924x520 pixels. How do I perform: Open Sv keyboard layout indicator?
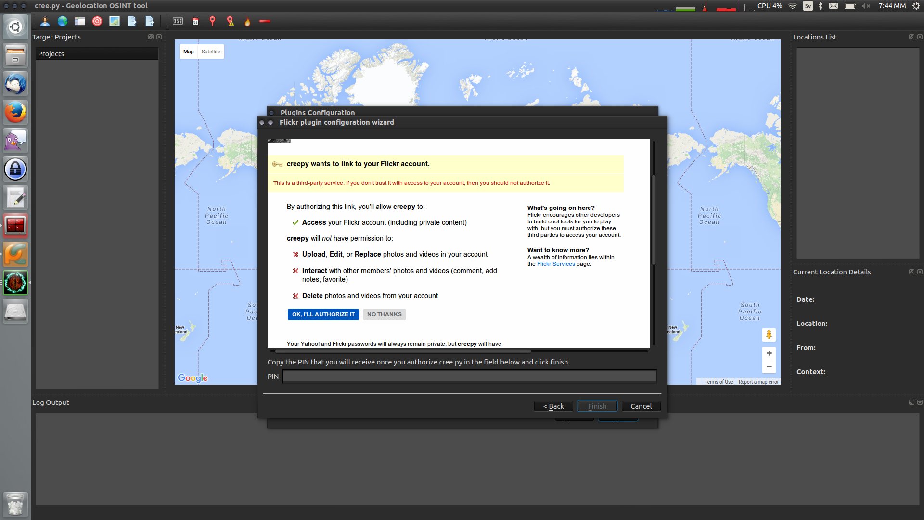[x=808, y=6]
